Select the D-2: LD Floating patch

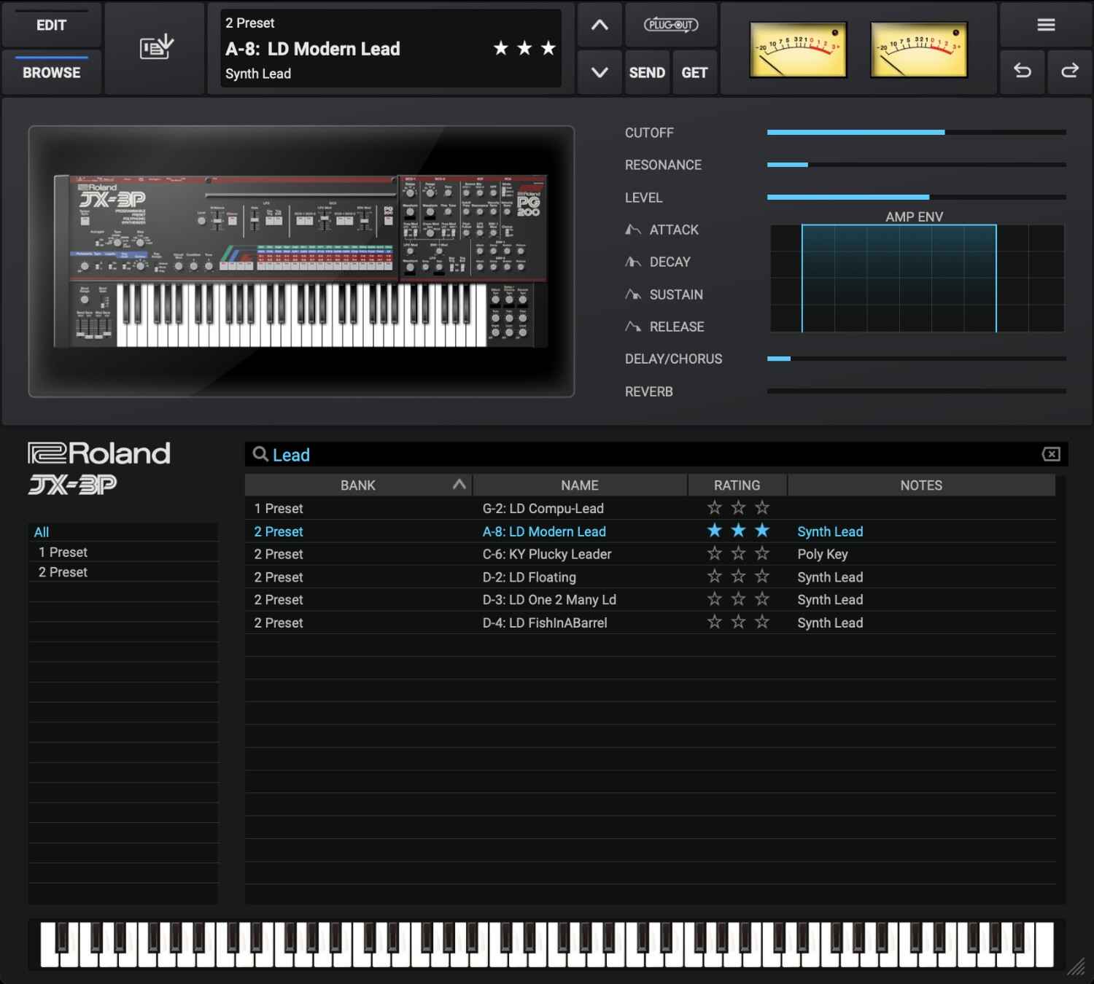coord(529,577)
